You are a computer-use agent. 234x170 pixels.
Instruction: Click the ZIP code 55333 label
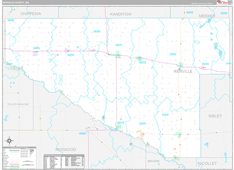click(x=142, y=124)
